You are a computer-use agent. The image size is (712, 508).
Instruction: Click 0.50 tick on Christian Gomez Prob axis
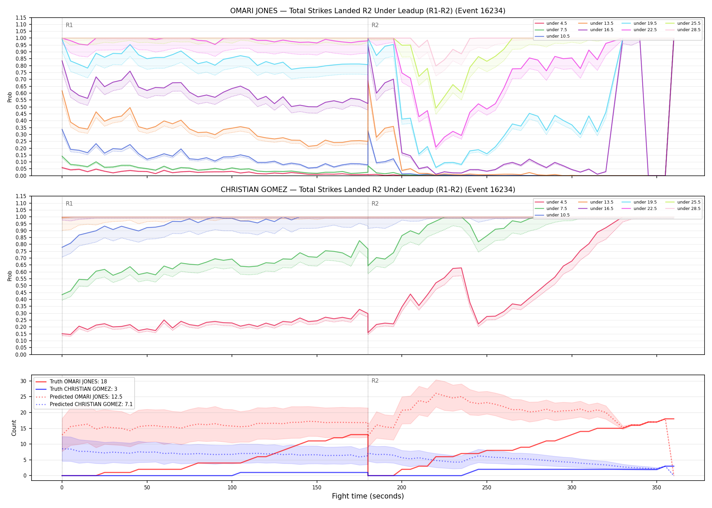21,286
